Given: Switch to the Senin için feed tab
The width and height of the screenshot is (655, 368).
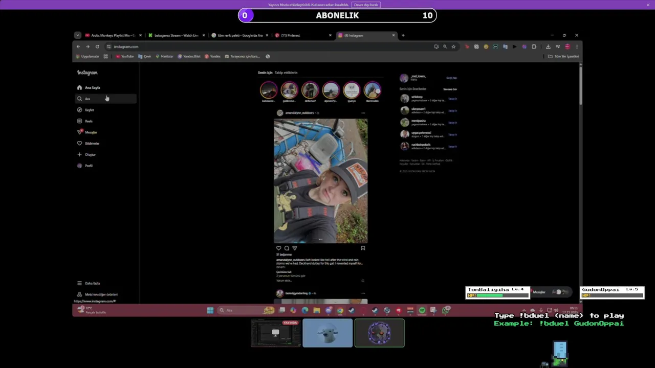Looking at the screenshot, I should point(265,73).
